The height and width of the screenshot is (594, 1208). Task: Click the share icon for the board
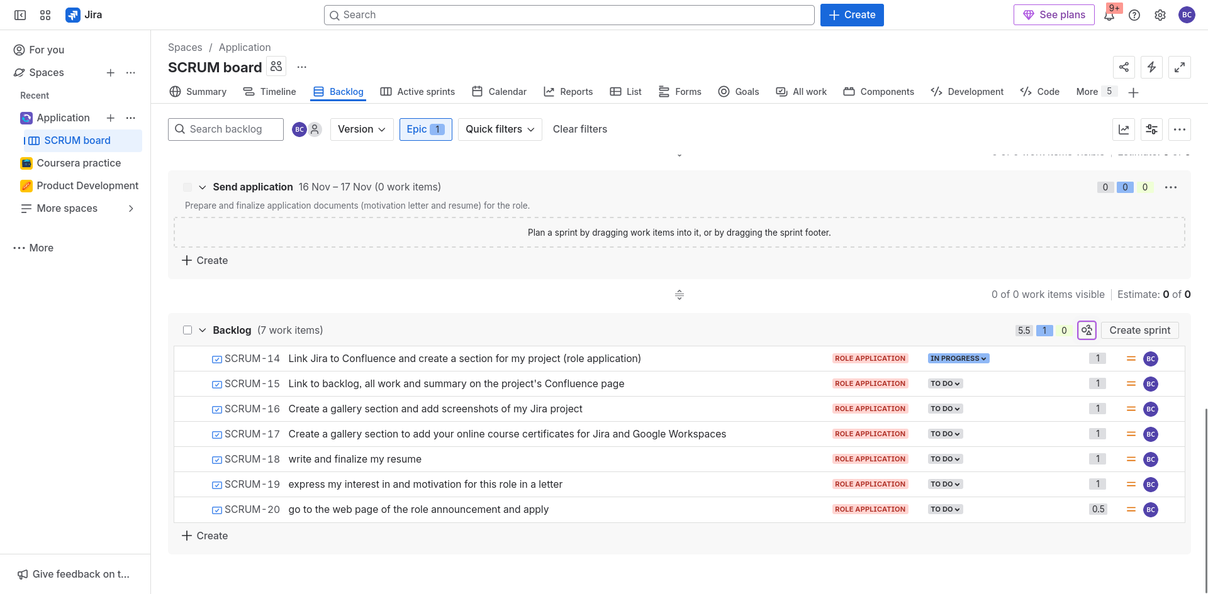click(x=1124, y=67)
